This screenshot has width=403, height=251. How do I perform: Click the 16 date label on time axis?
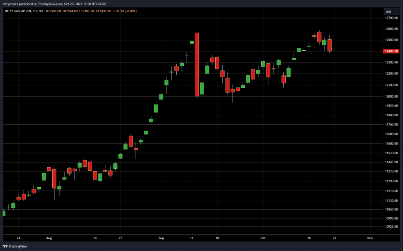[309, 238]
